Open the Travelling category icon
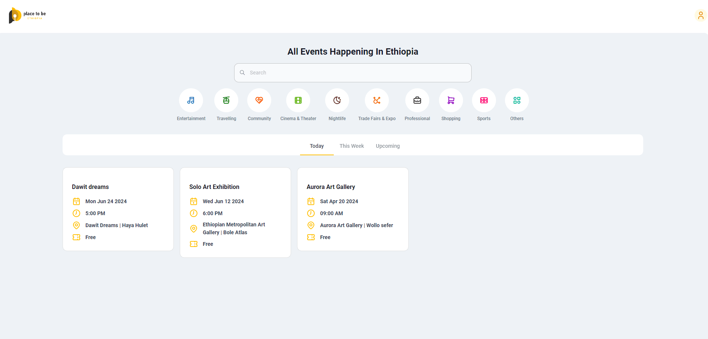This screenshot has height=339, width=708. [226, 100]
